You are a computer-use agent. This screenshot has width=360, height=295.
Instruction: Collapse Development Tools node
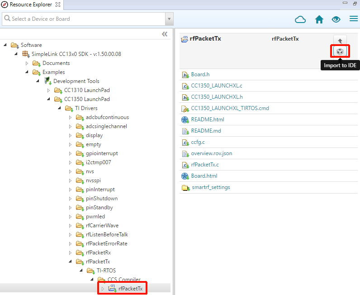click(x=38, y=81)
